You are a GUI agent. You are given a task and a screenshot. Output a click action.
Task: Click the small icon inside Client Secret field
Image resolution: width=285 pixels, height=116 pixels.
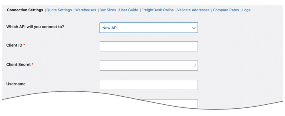[x=195, y=66]
